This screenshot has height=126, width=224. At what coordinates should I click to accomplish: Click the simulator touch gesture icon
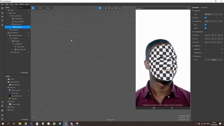pyautogui.click(x=172, y=108)
